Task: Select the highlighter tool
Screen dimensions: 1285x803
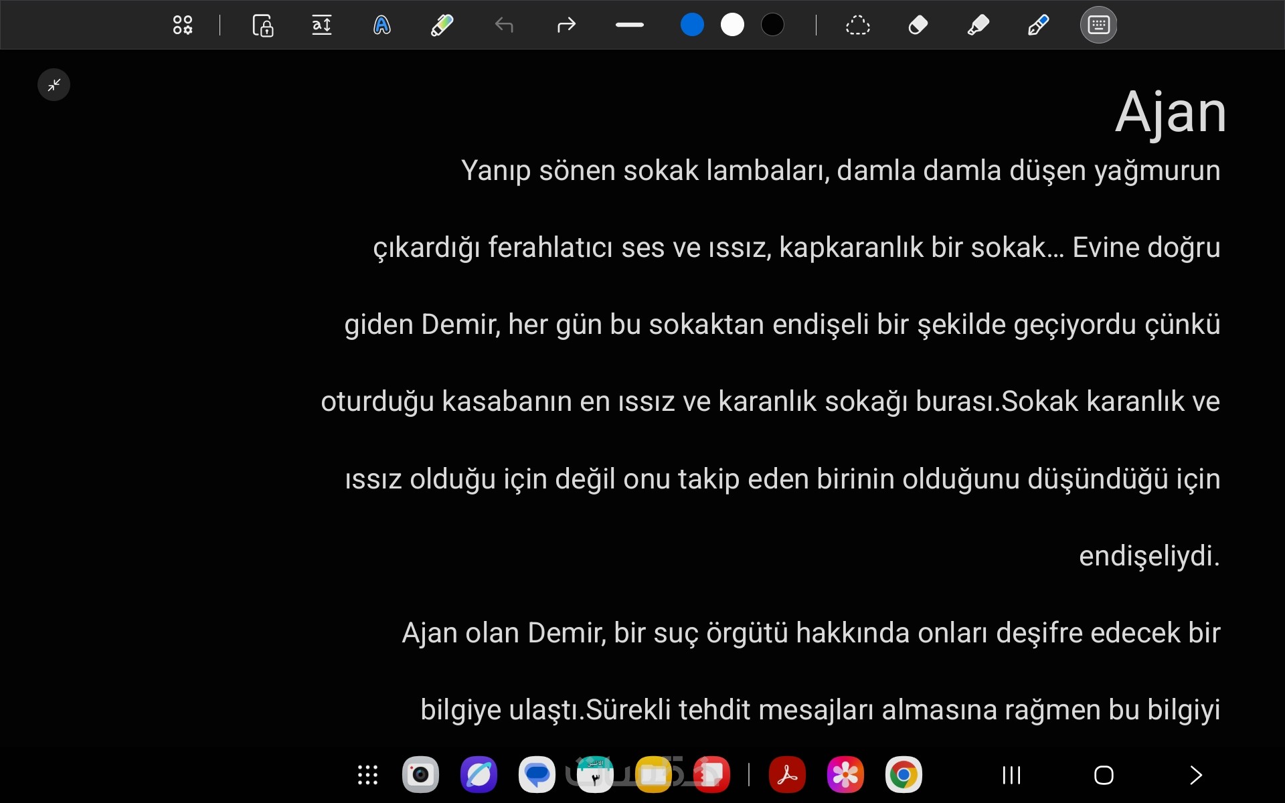Action: [978, 25]
